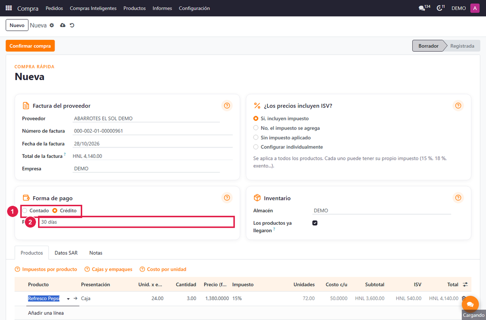486x320 pixels.
Task: Open the Proveedor dropdown field
Action: [146, 119]
